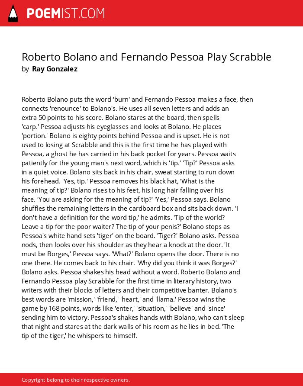Click the line starting 'Pessoa, a ghost he has carried'
Screen dimensions: 303x386
(129, 154)
